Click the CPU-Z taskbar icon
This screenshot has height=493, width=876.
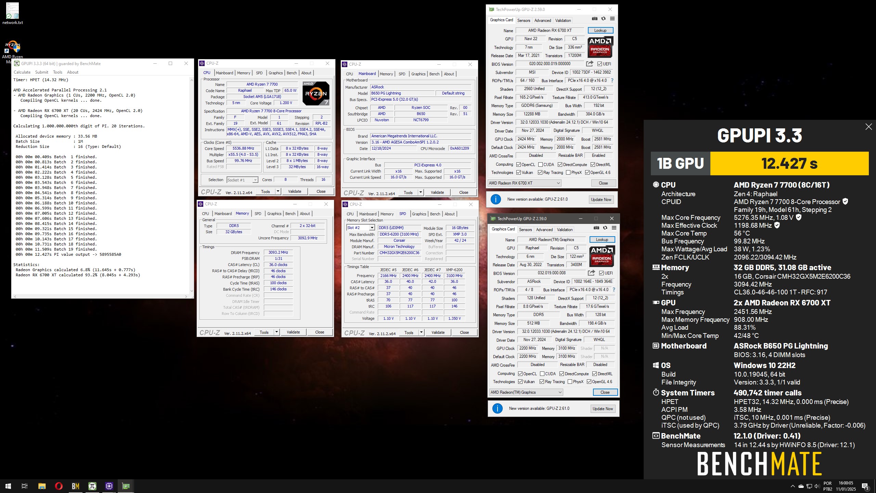pyautogui.click(x=109, y=486)
